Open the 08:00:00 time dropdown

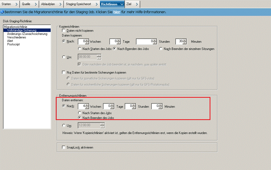click(x=99, y=57)
